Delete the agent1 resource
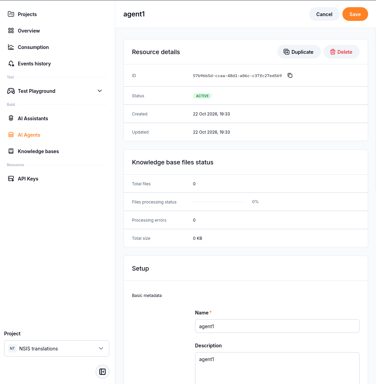Screen dimensions: 376x384 [x=341, y=52]
